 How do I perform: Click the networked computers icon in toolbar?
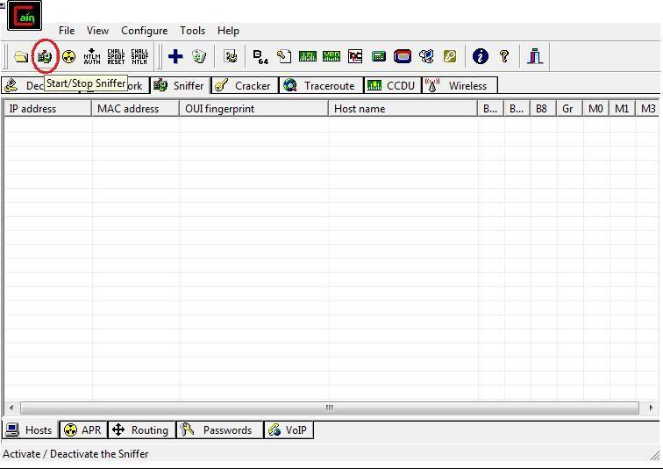point(426,56)
